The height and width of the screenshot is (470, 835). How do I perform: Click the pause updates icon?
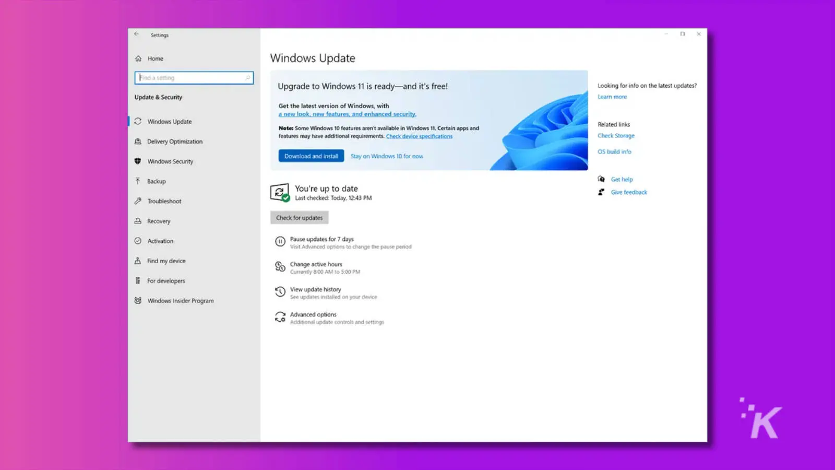tap(280, 242)
